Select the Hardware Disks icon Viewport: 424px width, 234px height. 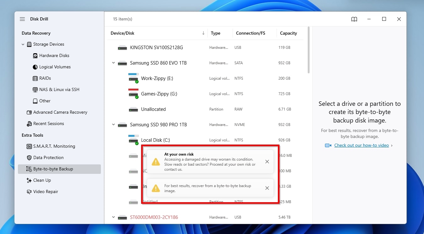pos(35,56)
